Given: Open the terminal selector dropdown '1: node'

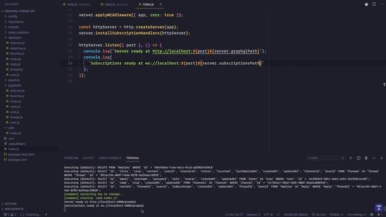Looking at the screenshot, I should [x=326, y=158].
